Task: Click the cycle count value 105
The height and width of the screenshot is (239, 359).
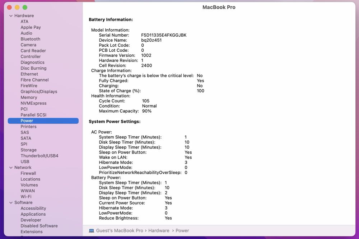Action: 146,101
